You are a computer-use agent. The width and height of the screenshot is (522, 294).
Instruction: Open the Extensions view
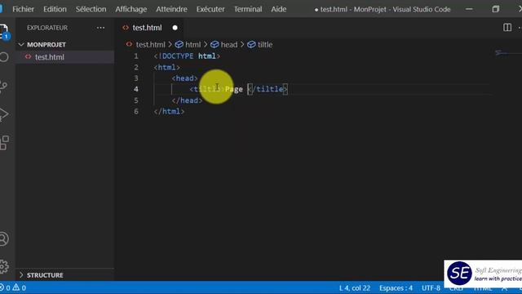tap(4, 143)
